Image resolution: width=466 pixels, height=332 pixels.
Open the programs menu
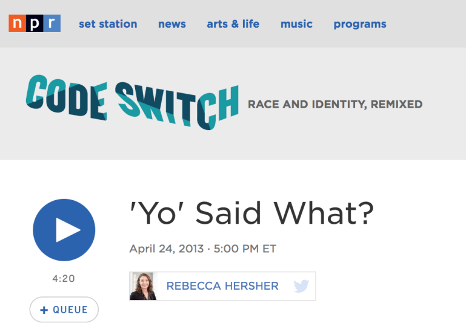pos(360,24)
